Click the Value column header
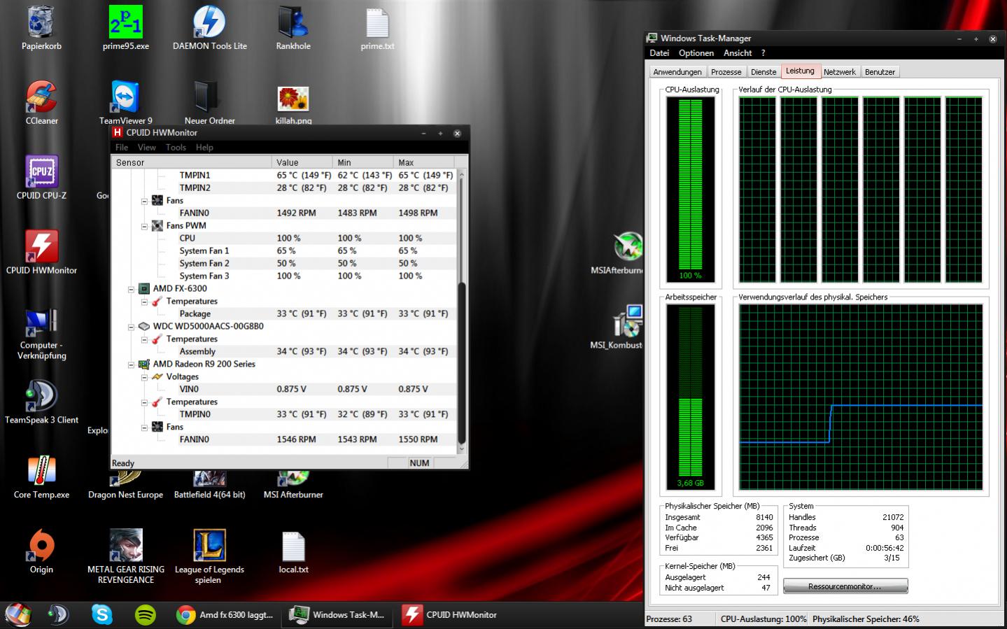This screenshot has height=629, width=1007. 302,162
